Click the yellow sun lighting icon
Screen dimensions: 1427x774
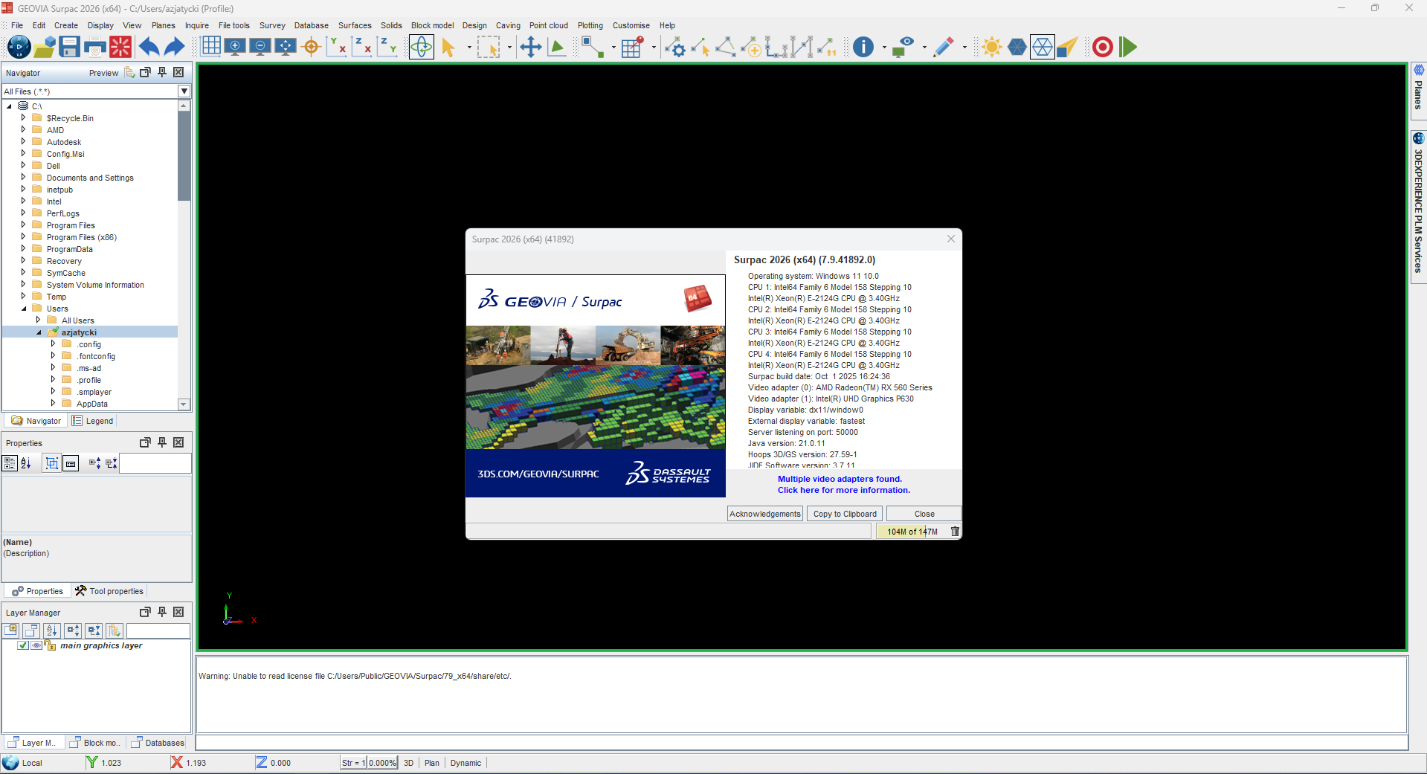tap(991, 47)
